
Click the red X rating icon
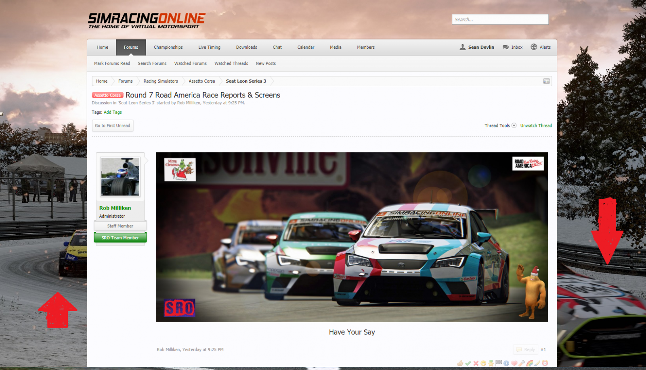click(476, 363)
